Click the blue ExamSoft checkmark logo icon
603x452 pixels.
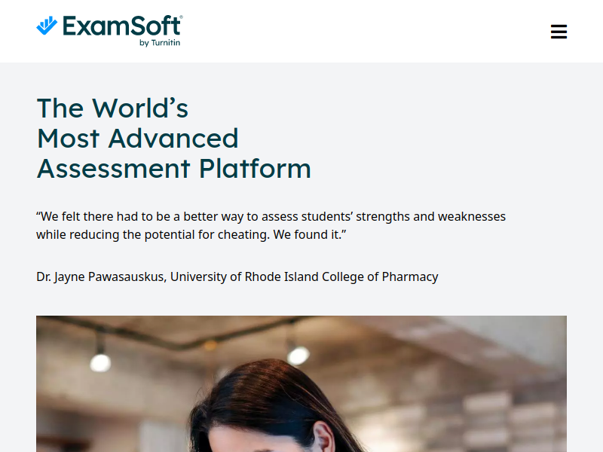click(x=47, y=26)
